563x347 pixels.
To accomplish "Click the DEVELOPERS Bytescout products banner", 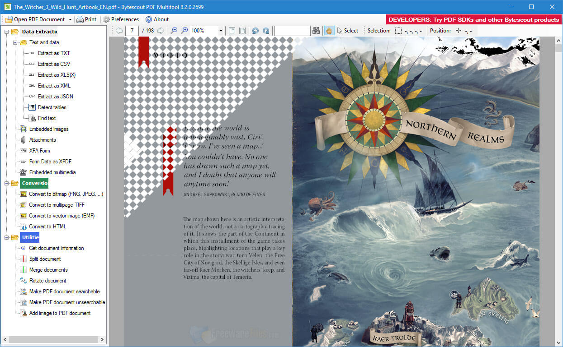I will pos(473,19).
